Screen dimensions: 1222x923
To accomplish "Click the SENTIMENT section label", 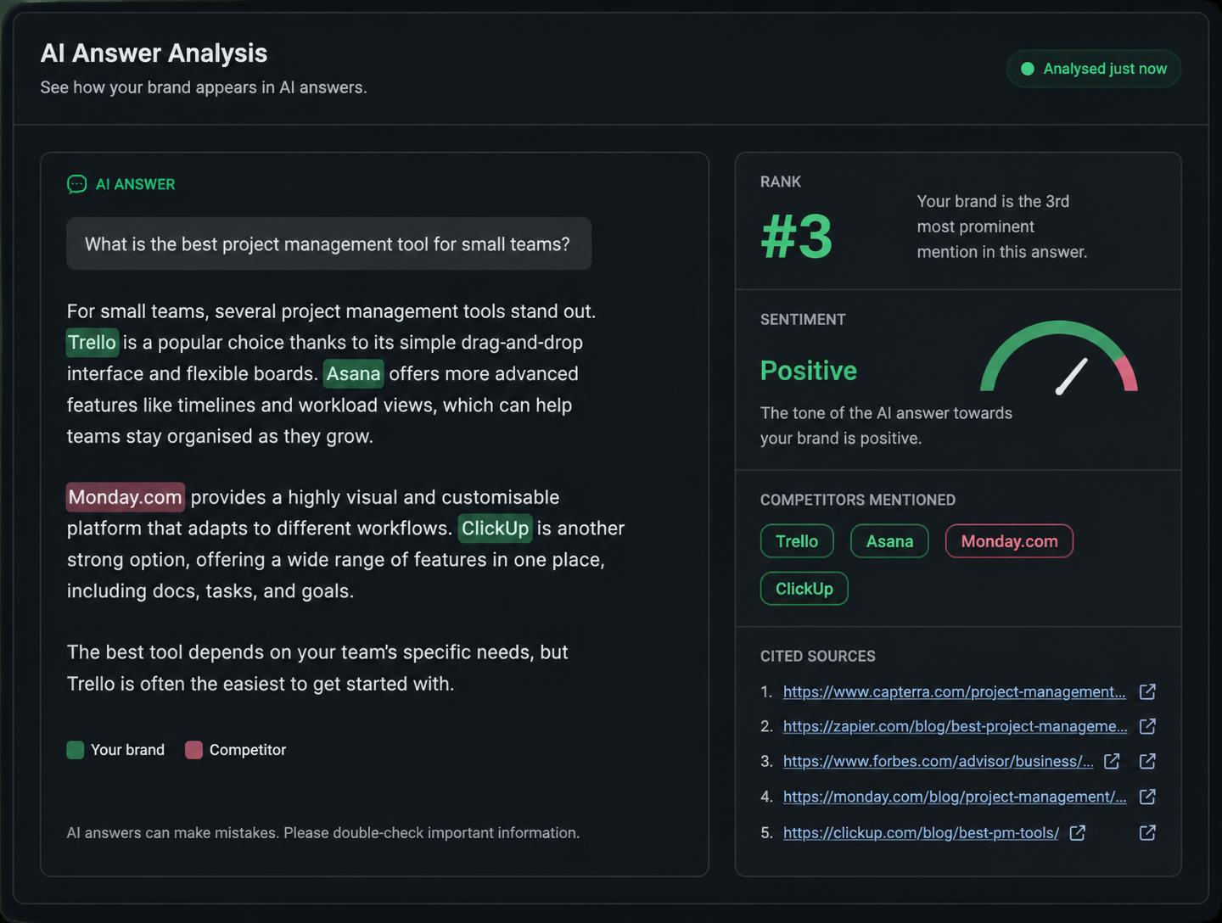I will click(803, 320).
